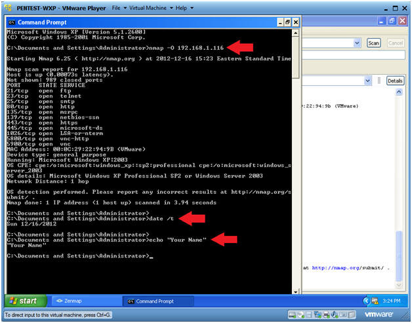Click the Details button in Zenmap
The image size is (412, 323).
[x=395, y=81]
